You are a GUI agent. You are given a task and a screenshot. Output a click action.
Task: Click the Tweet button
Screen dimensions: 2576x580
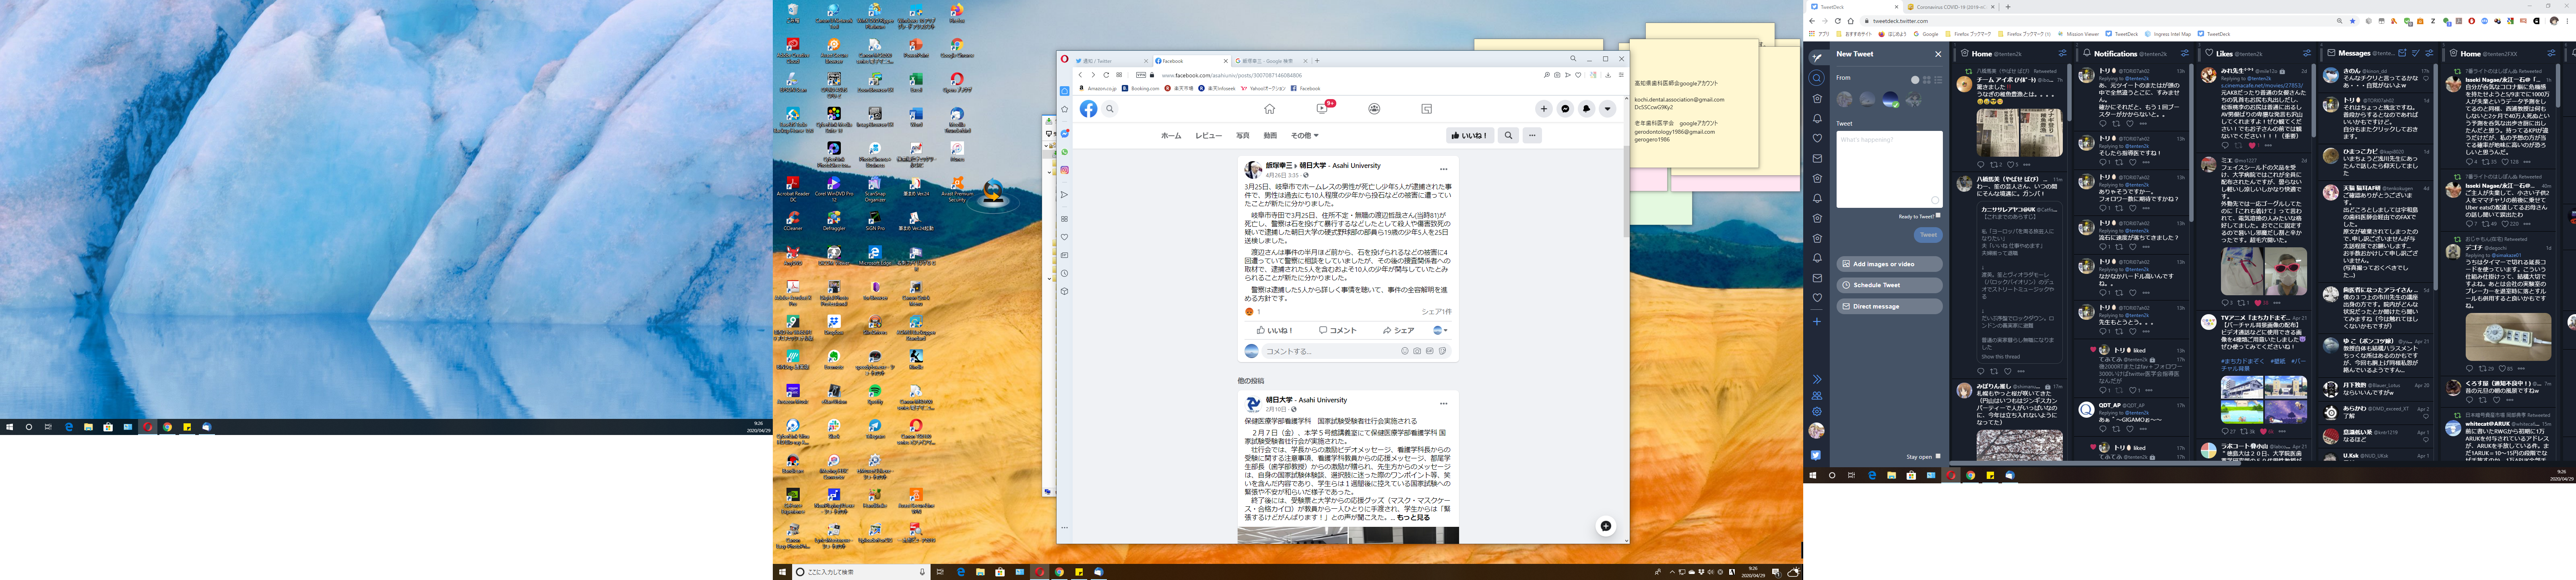tap(1928, 235)
